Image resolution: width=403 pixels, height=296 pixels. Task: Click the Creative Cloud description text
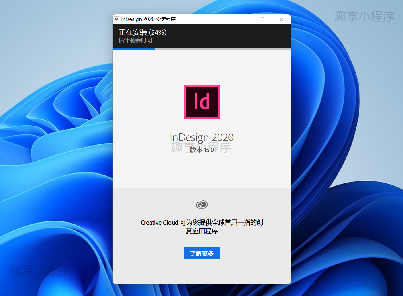point(202,227)
